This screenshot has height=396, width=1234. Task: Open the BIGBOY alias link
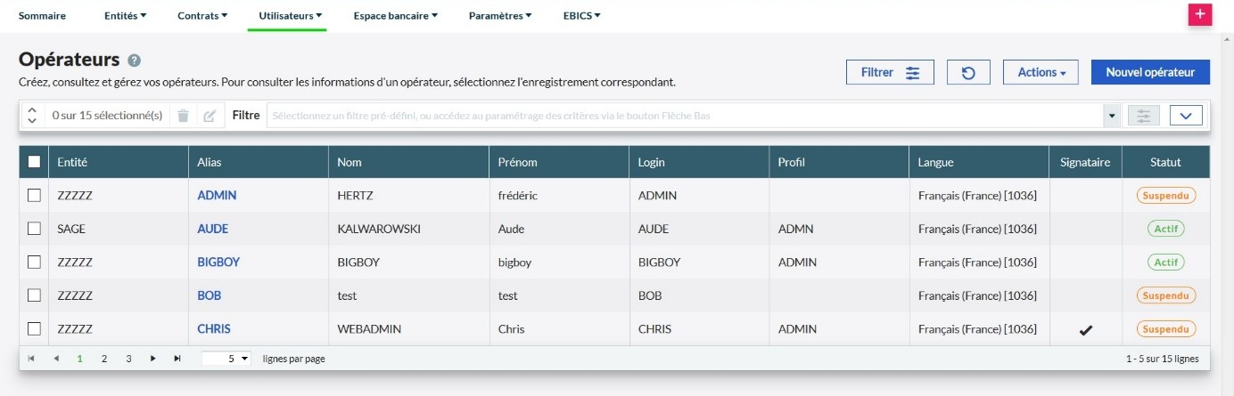(x=218, y=263)
